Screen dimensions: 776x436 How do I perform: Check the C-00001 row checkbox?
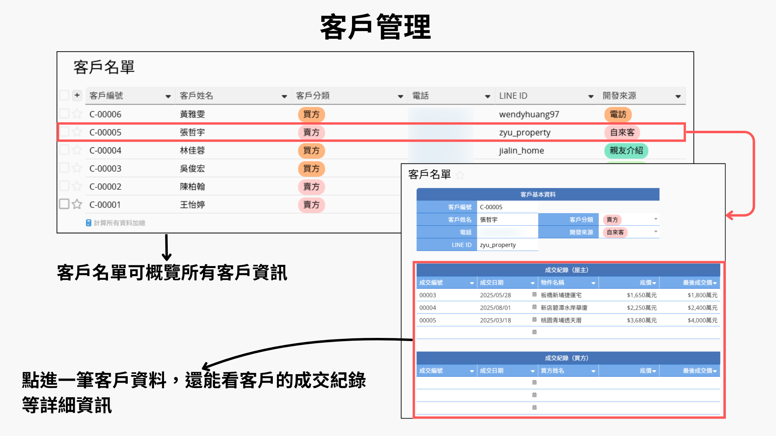coord(64,204)
